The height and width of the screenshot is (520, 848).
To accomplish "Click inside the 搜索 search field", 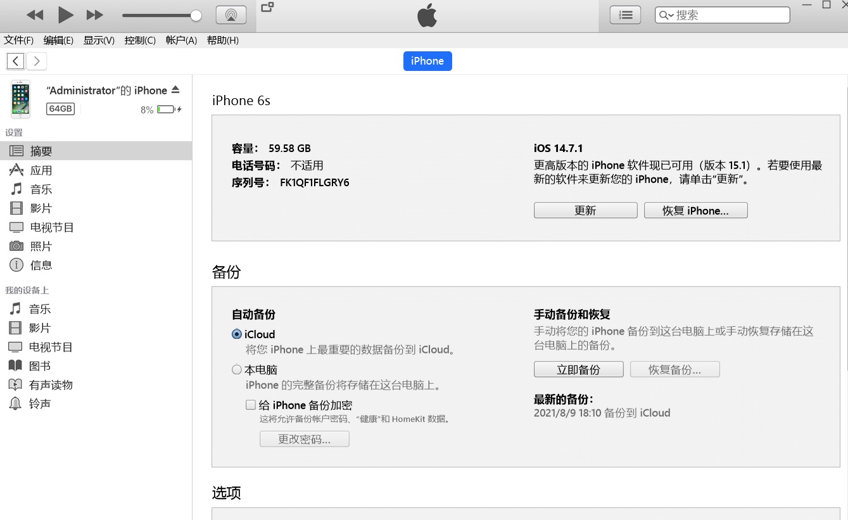I will pos(722,15).
